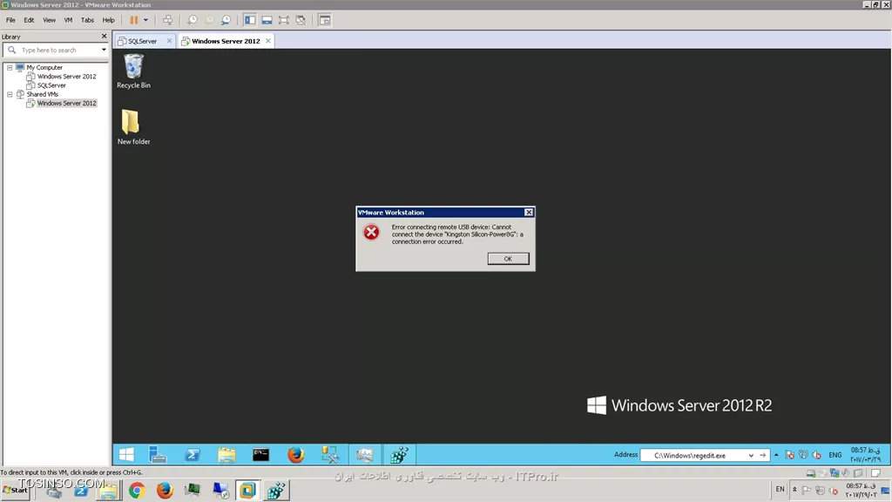
Task: Enter full screen mode icon
Action: pos(283,20)
